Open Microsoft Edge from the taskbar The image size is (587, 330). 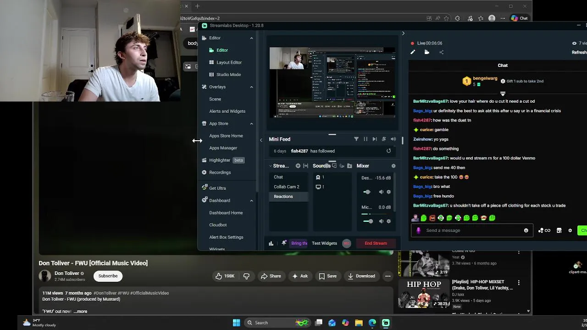point(372,323)
